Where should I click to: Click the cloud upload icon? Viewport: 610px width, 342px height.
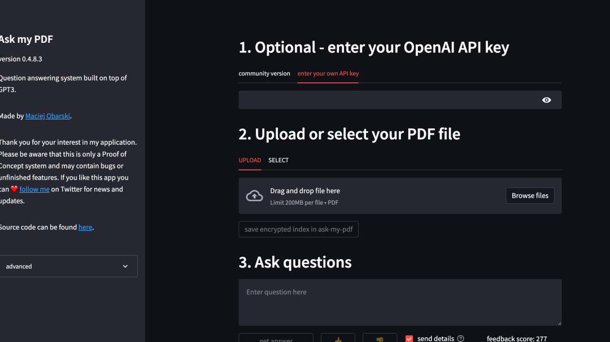[x=254, y=196]
